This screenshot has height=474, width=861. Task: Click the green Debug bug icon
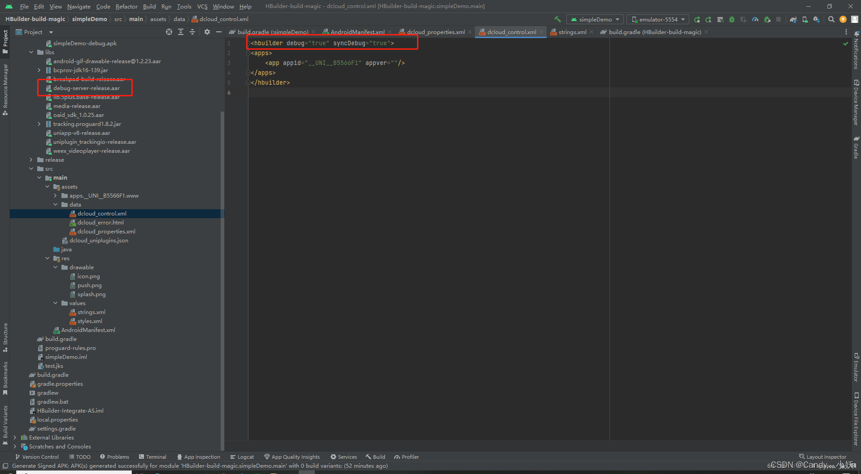click(x=732, y=19)
